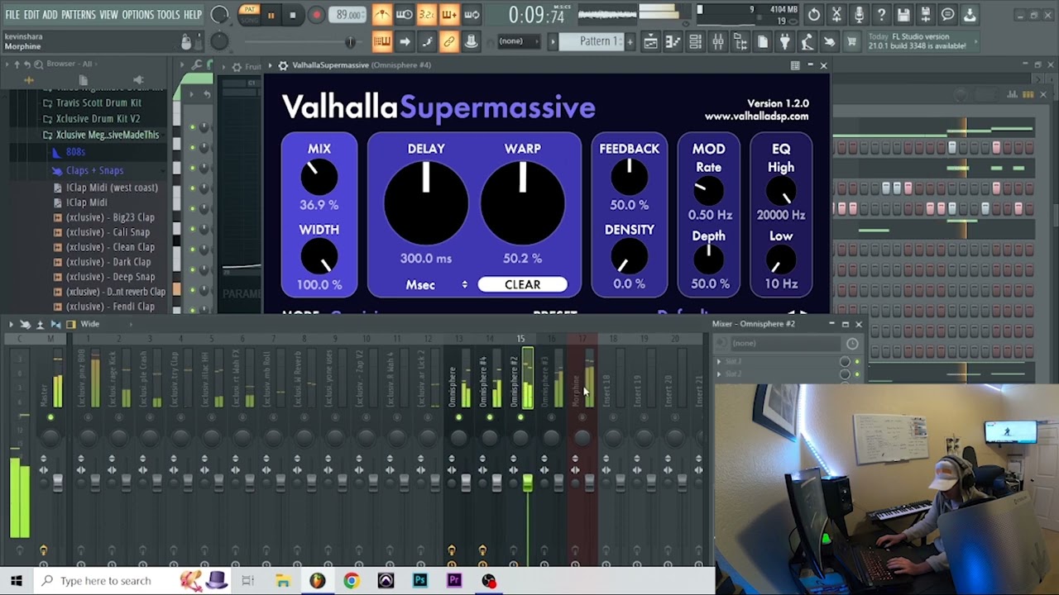Screen dimensions: 1059x595
Task: Open undo history with circular arrow icon
Action: (814, 15)
